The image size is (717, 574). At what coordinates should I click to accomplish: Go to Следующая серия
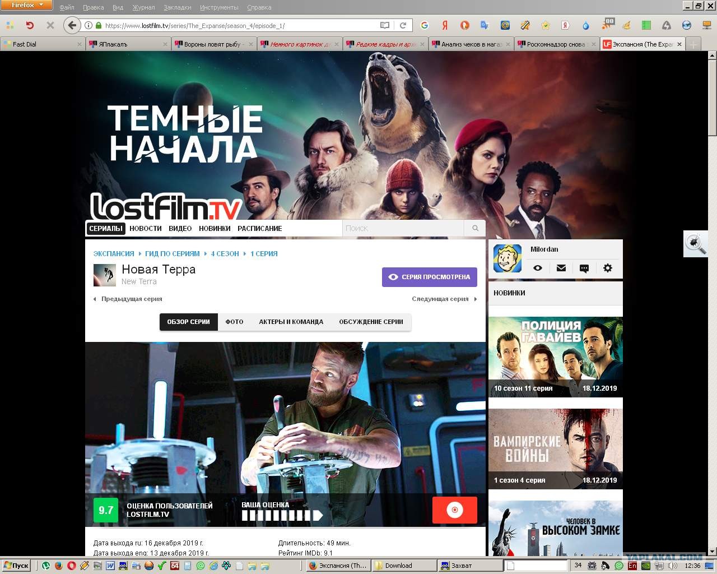445,299
